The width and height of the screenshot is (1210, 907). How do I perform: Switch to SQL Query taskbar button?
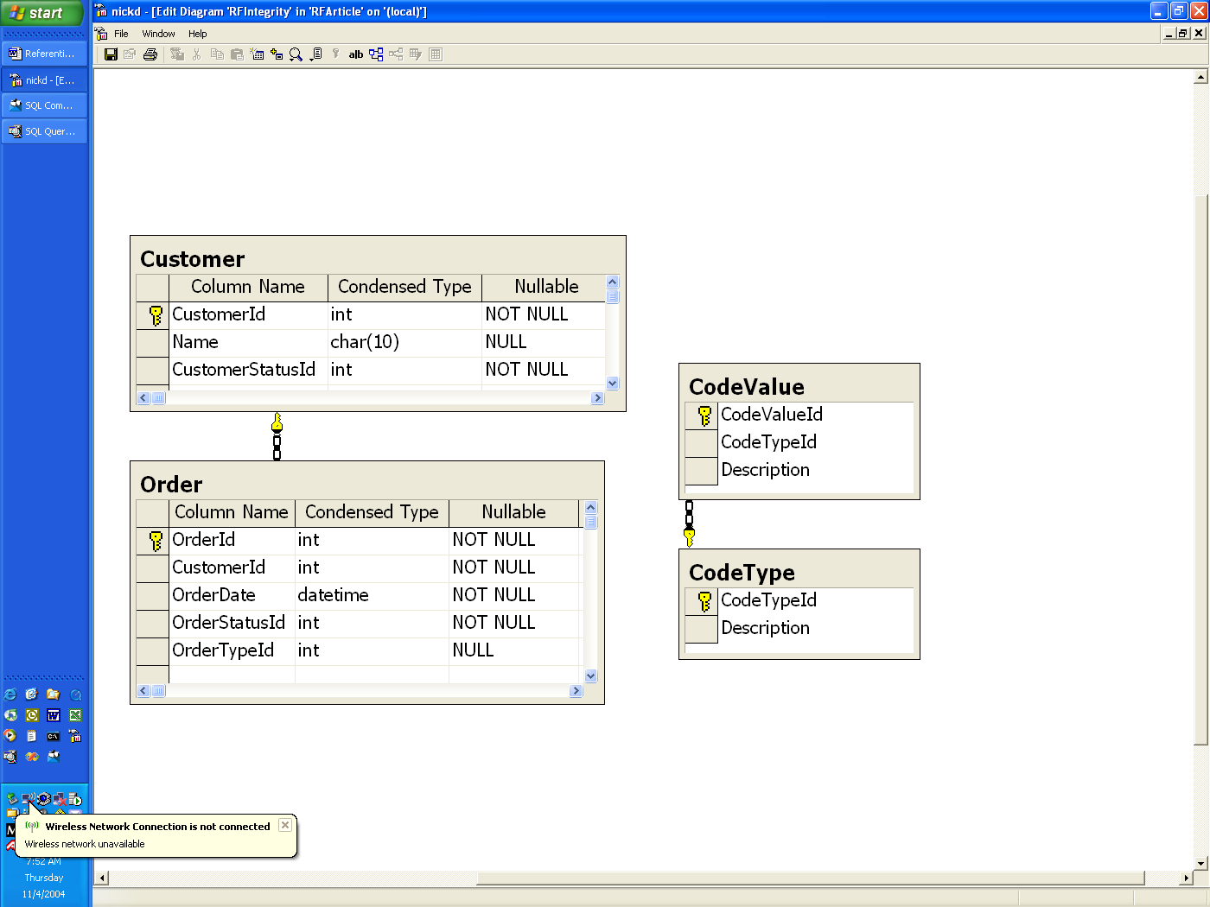tap(45, 131)
